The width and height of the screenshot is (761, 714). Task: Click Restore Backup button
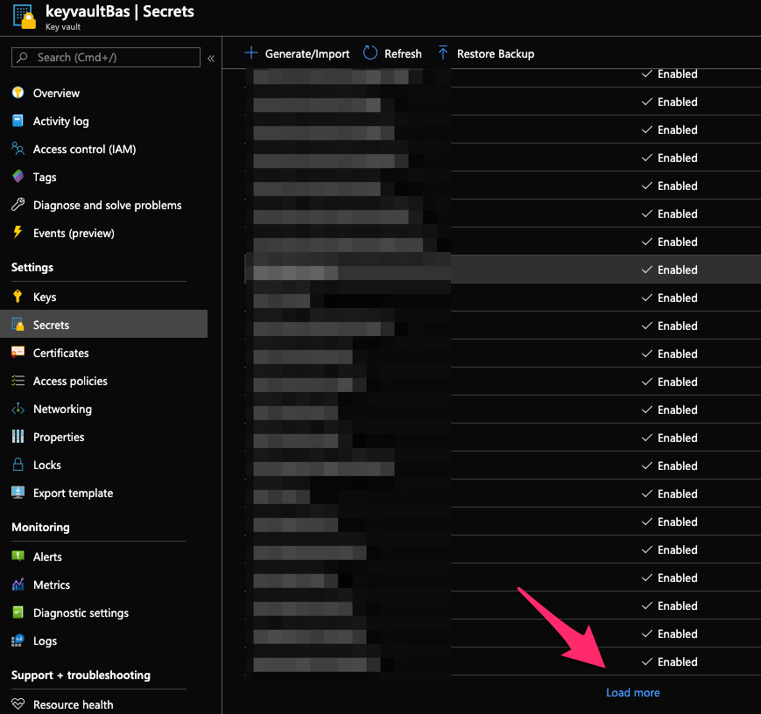(x=485, y=53)
